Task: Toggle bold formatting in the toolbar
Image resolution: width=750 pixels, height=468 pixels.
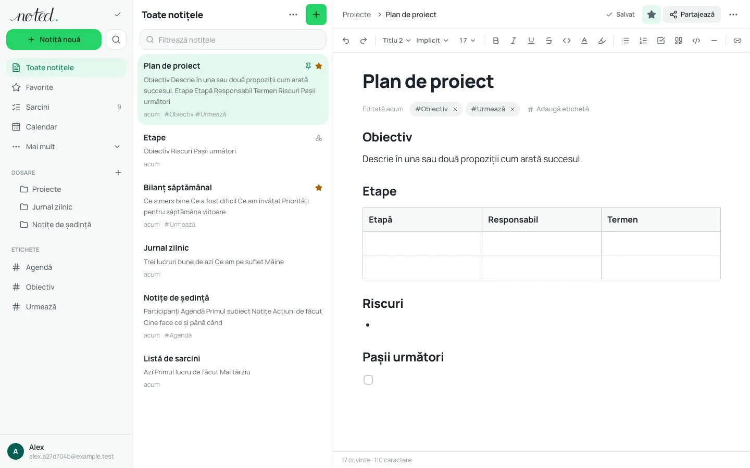Action: tap(496, 41)
